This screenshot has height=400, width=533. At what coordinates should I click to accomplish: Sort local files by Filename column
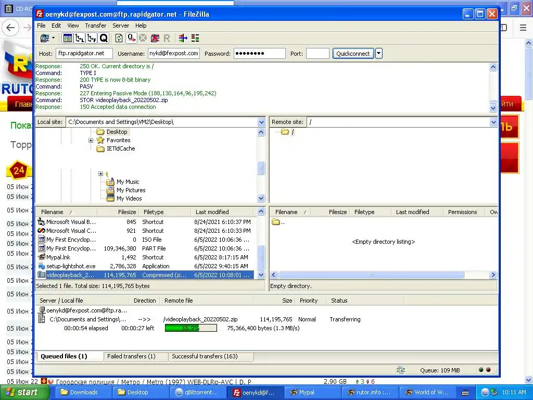[66, 212]
